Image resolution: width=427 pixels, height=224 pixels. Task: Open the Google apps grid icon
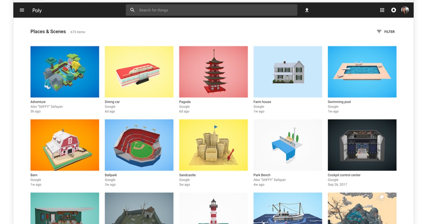[x=382, y=10]
